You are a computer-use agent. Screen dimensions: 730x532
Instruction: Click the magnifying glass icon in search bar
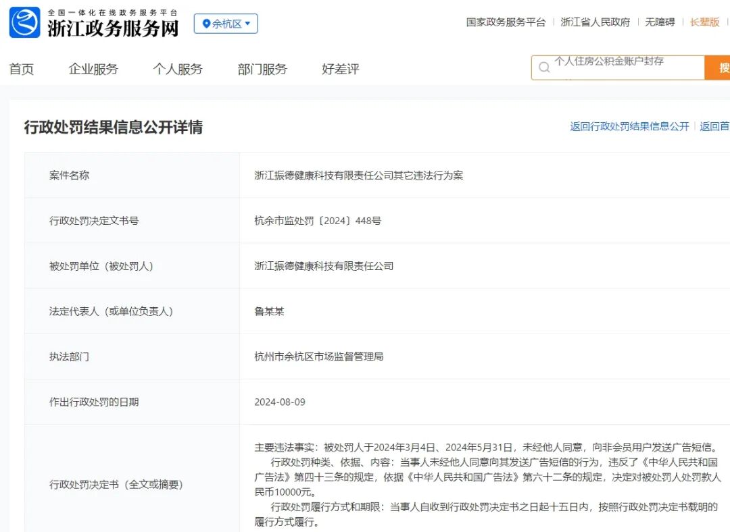pos(543,68)
